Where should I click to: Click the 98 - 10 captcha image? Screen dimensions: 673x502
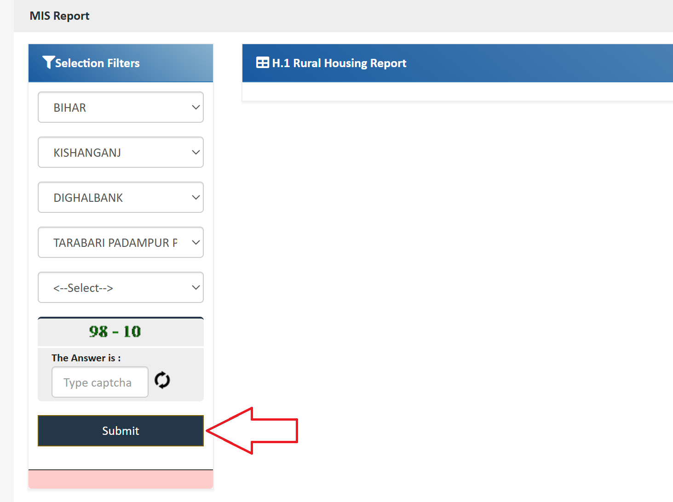pyautogui.click(x=115, y=331)
